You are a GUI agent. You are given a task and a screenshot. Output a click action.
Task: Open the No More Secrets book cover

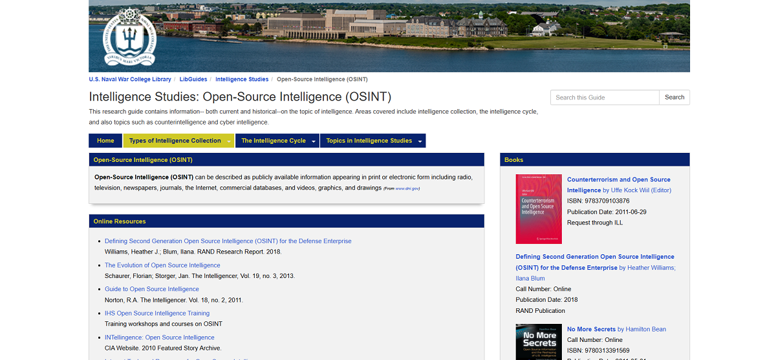coord(539,342)
